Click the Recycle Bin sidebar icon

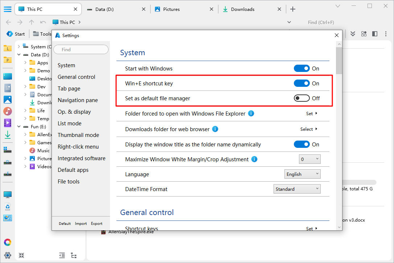point(7,207)
